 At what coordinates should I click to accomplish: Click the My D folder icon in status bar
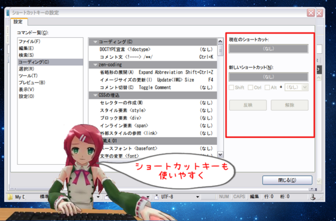[10, 197]
